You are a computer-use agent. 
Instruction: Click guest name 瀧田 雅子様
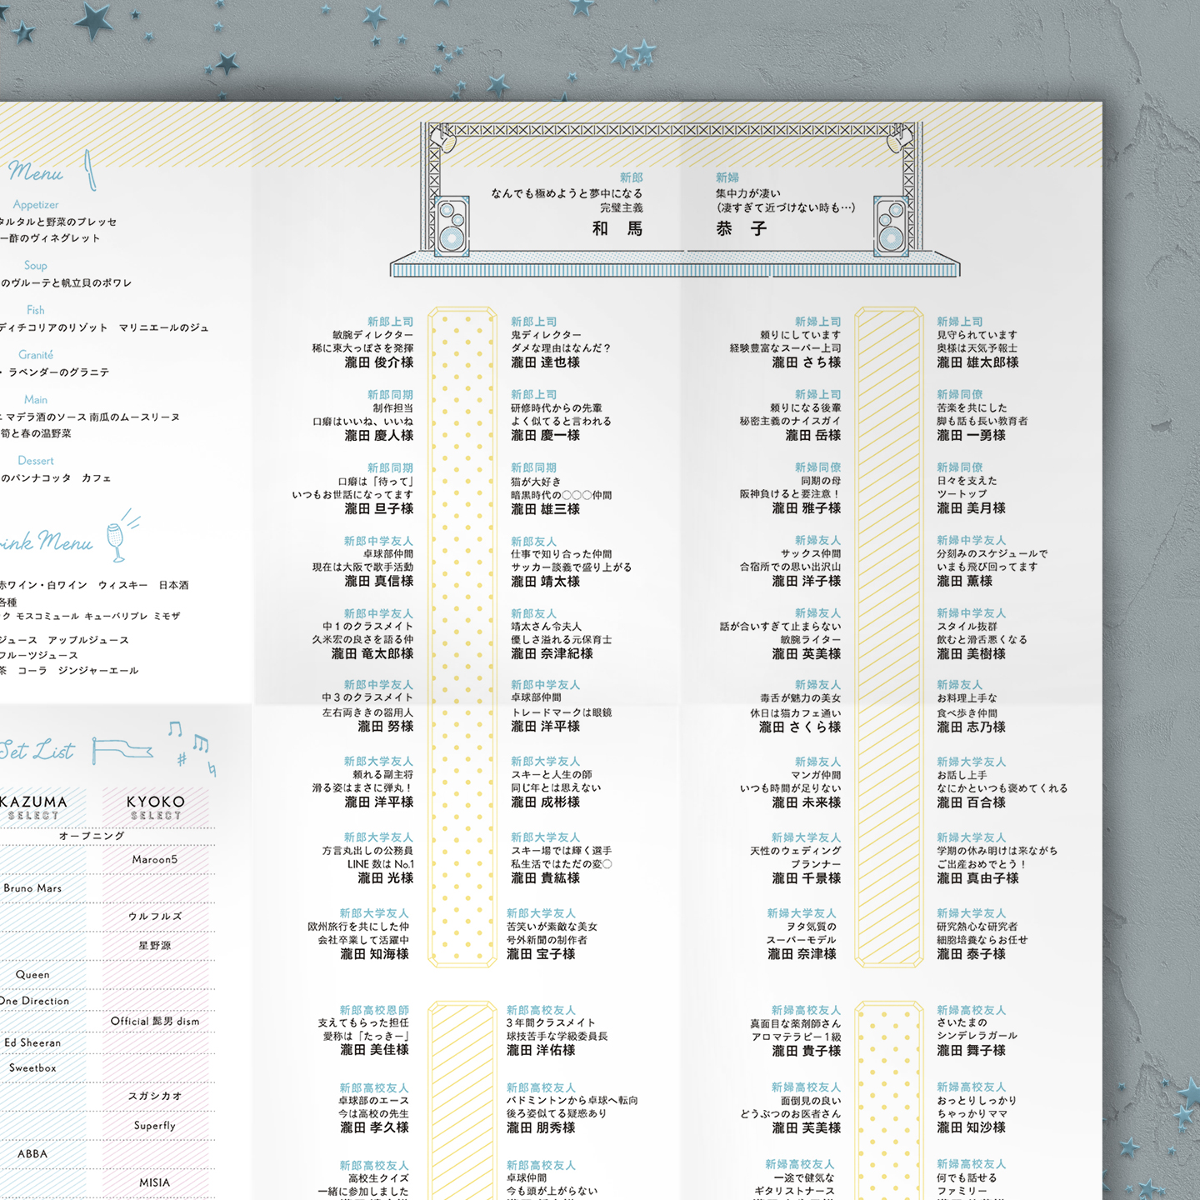(807, 508)
